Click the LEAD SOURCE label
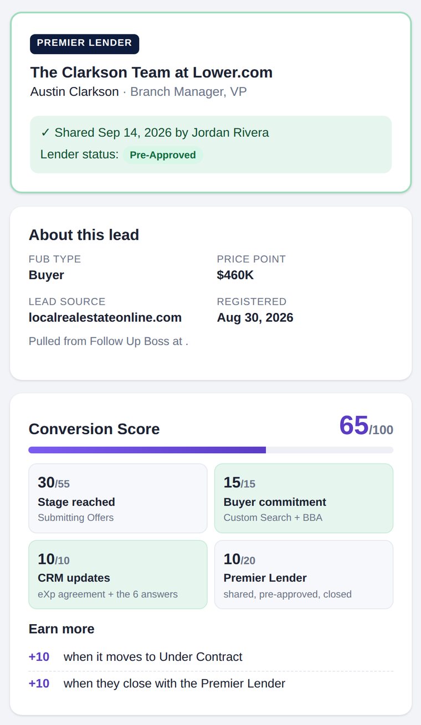Screen dimensions: 421x725 67,301
